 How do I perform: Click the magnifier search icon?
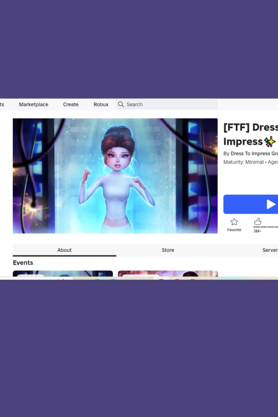coord(121,104)
